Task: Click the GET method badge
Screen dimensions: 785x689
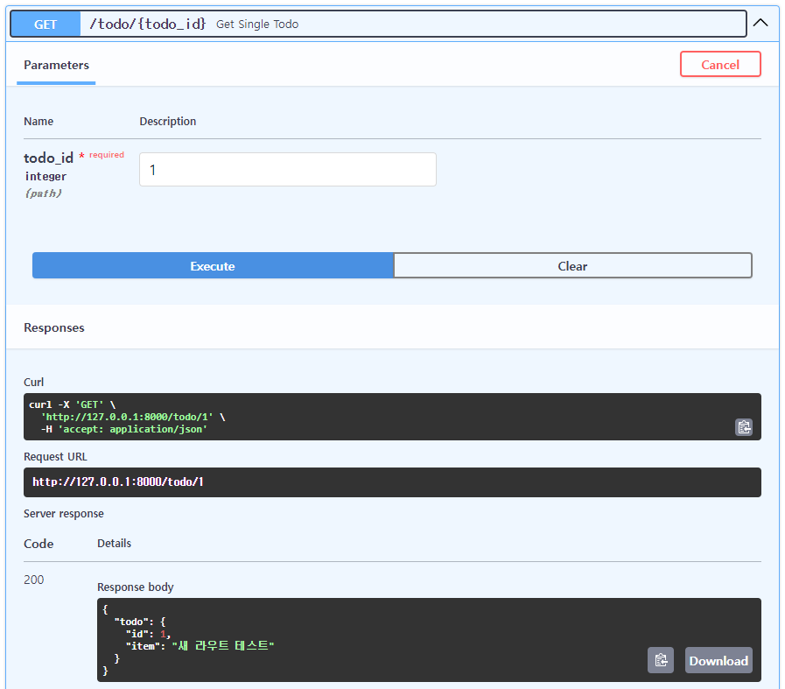Action: click(46, 24)
